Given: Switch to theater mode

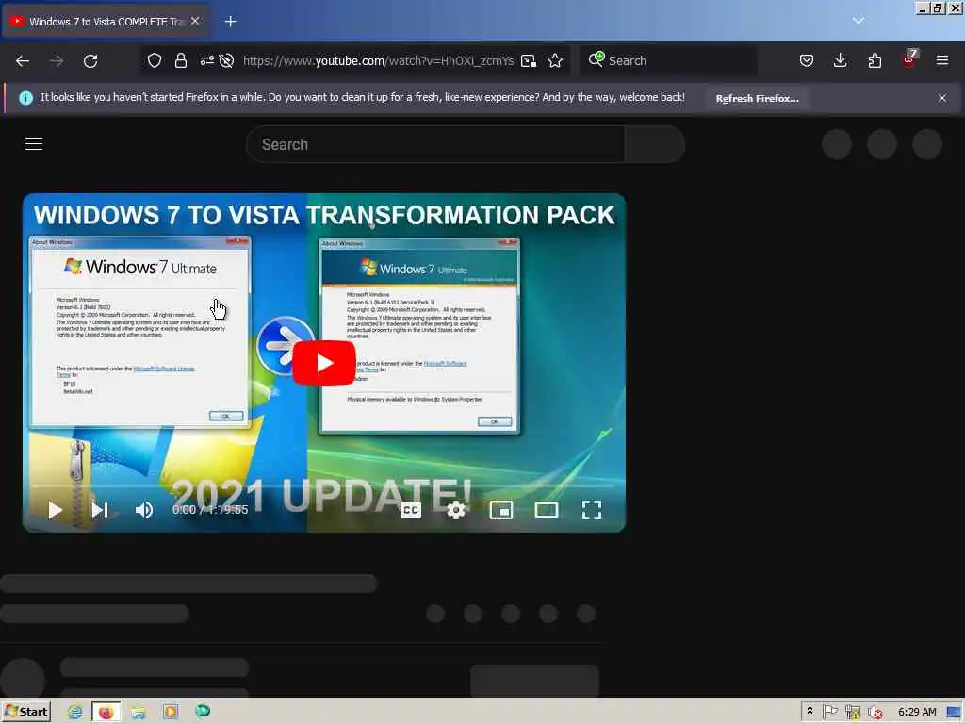Looking at the screenshot, I should tap(547, 510).
